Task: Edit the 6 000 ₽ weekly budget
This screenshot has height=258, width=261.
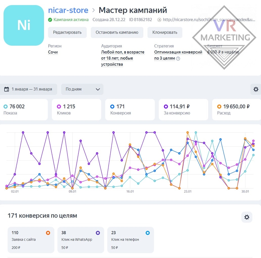Action: tap(223, 52)
